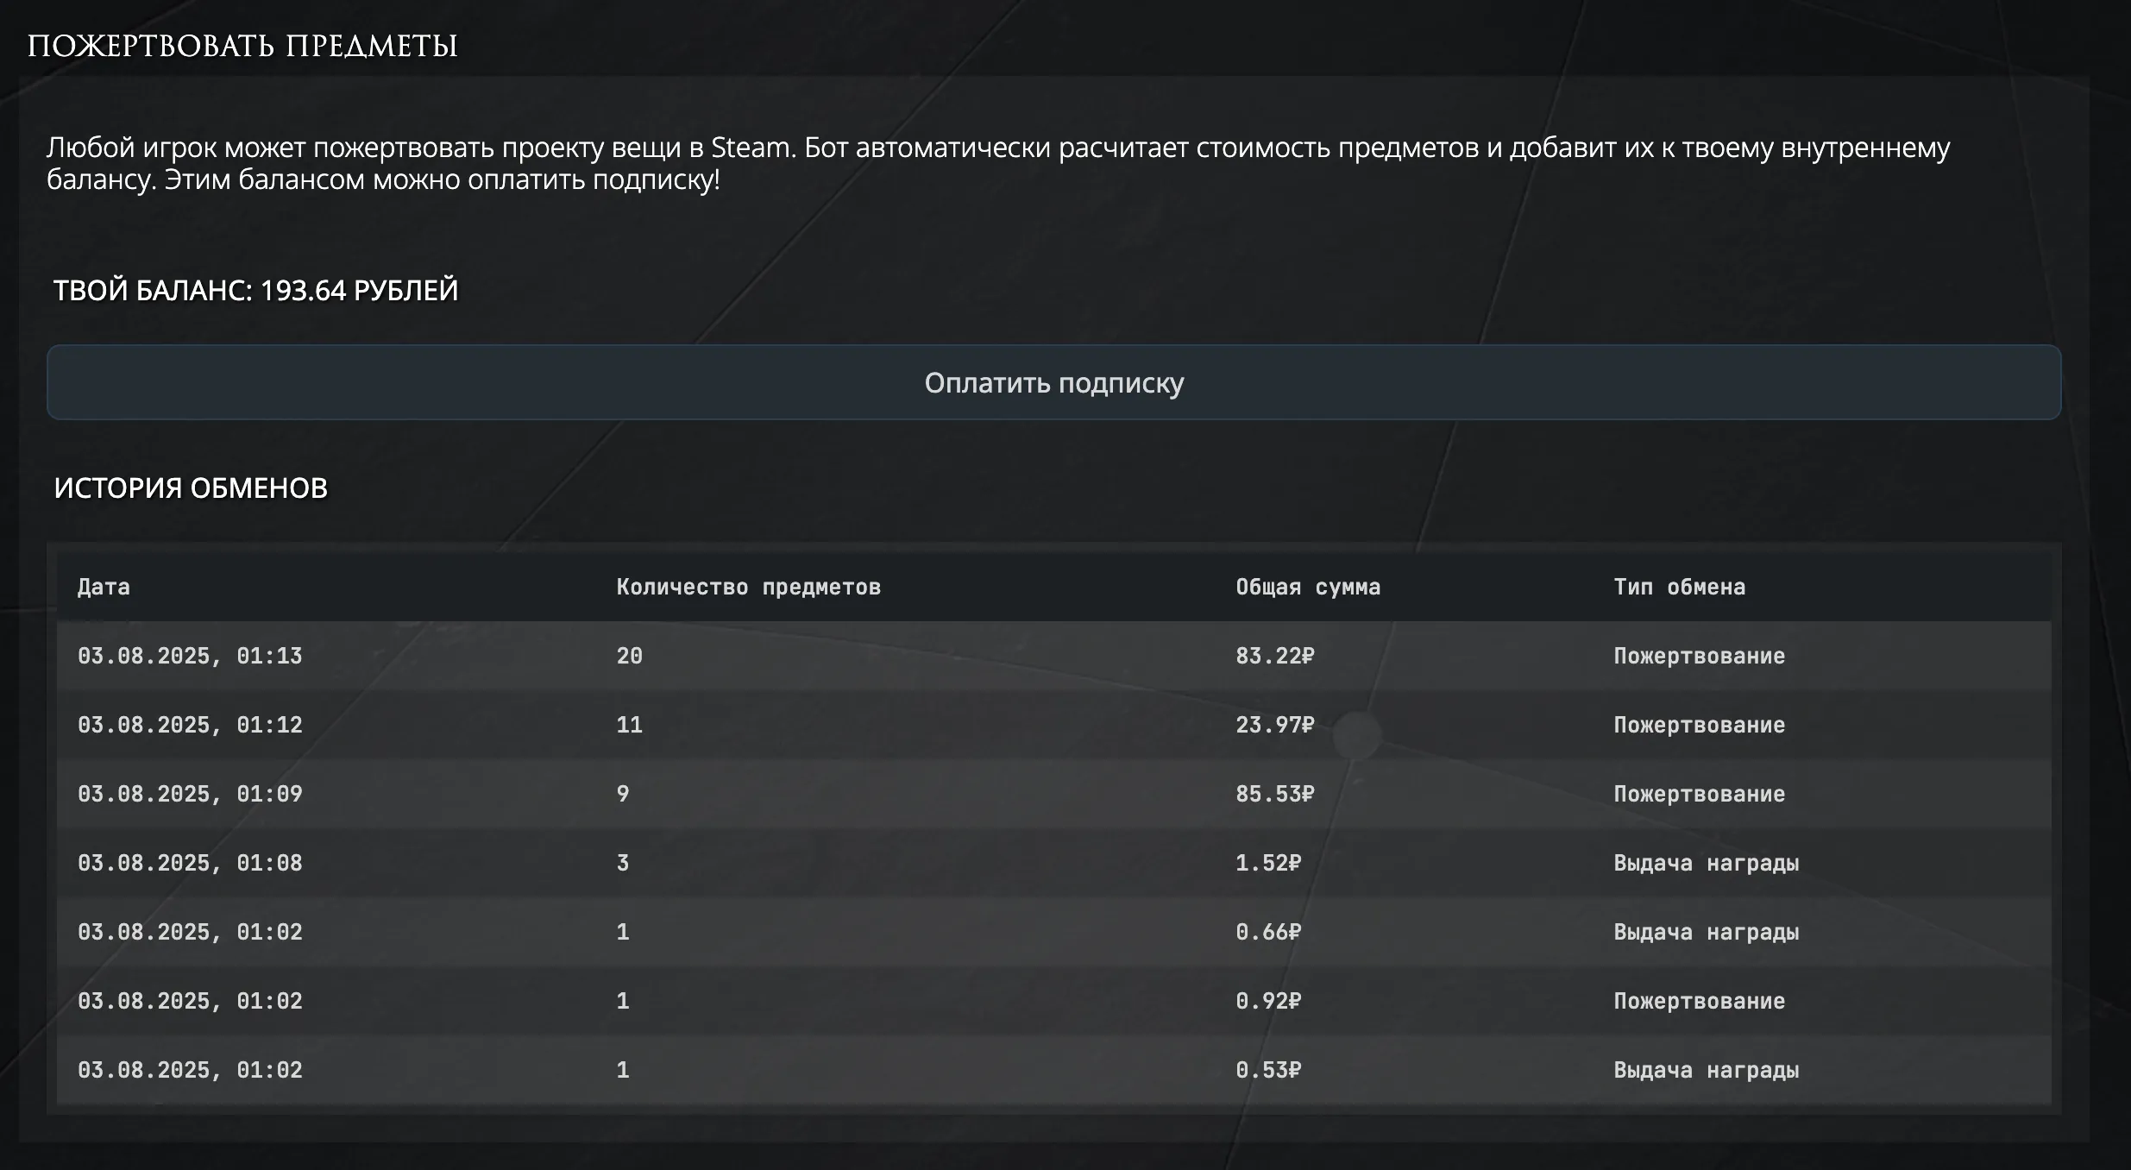
Task: Select the 0.92₽ donation amount
Action: (1268, 1002)
